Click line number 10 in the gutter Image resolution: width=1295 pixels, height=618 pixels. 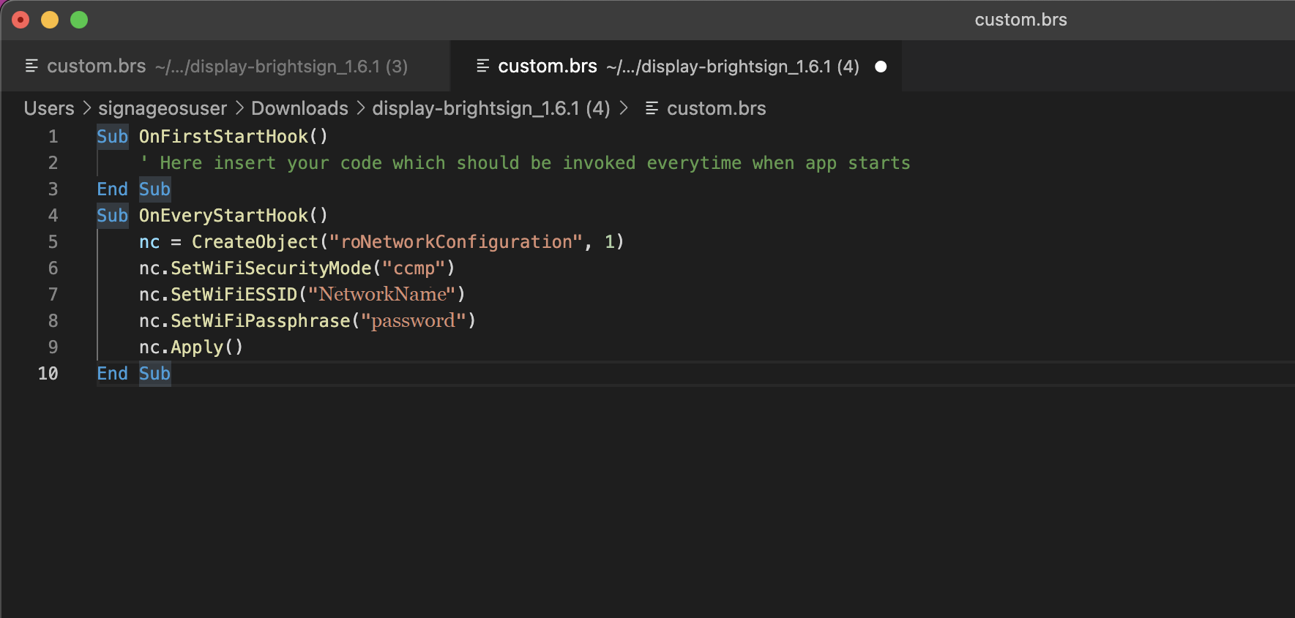tap(48, 374)
